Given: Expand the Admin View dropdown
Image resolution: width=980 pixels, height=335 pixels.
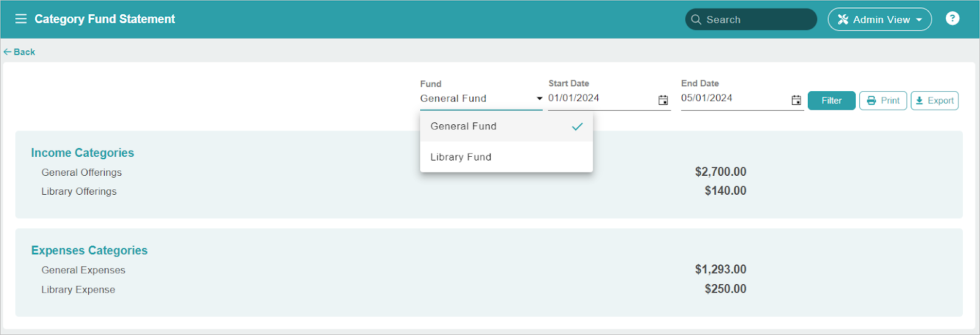Looking at the screenshot, I should click(880, 20).
